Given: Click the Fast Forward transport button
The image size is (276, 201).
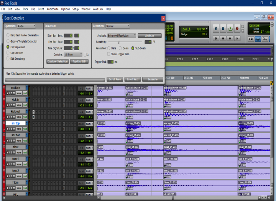Looking at the screenshot, I should [x=230, y=38].
